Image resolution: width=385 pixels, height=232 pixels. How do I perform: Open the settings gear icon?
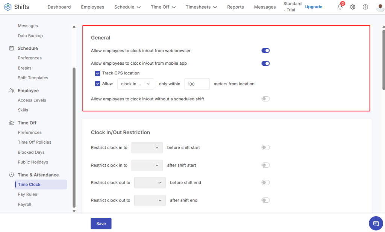coord(353,7)
